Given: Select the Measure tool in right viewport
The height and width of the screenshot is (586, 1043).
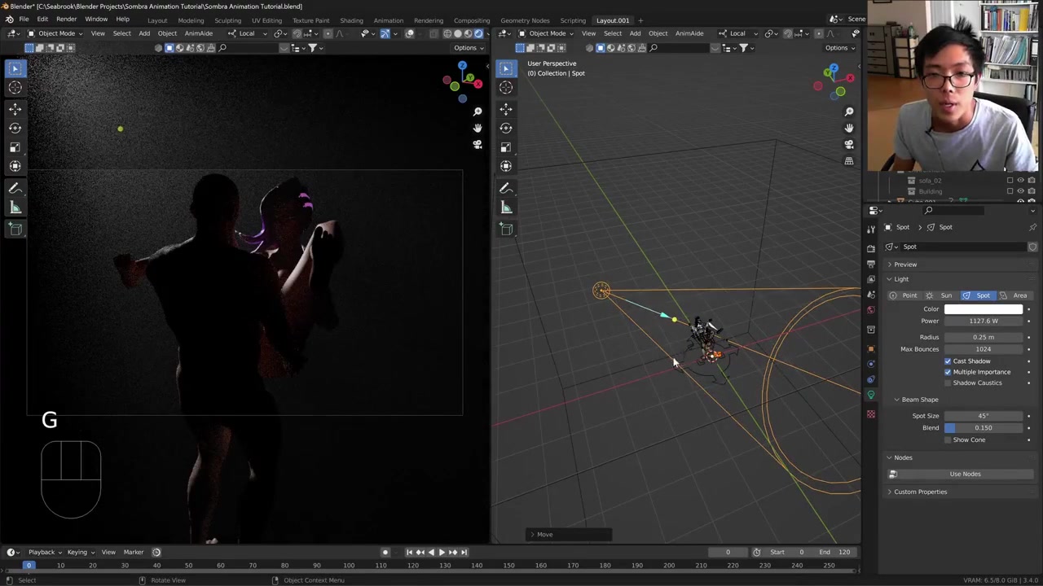Looking at the screenshot, I should (x=506, y=208).
